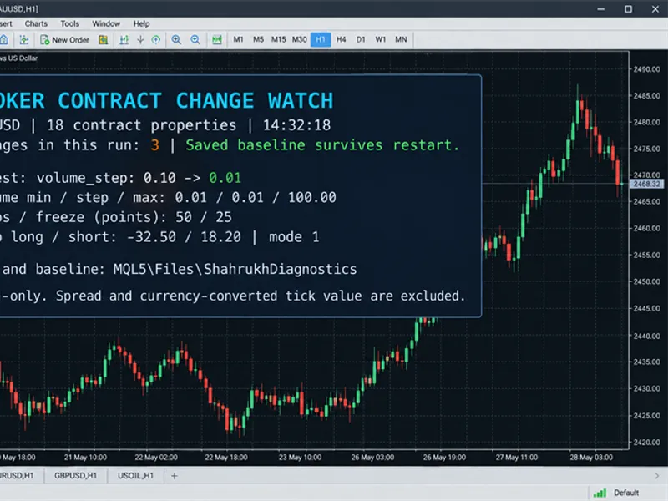This screenshot has height=501, width=668.
Task: Open the Help menu
Action: click(x=141, y=24)
